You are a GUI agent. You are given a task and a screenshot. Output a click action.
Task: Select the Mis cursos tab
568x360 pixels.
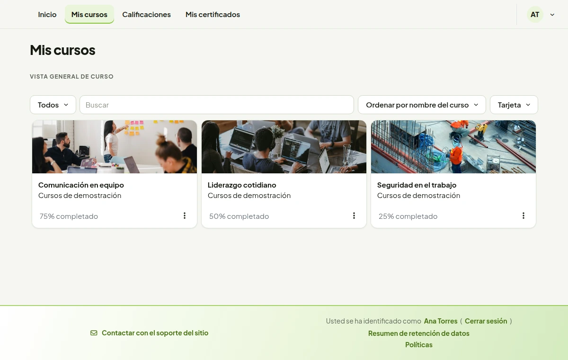(89, 15)
